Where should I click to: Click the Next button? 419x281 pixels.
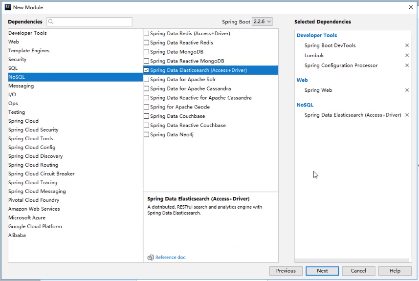click(x=322, y=271)
